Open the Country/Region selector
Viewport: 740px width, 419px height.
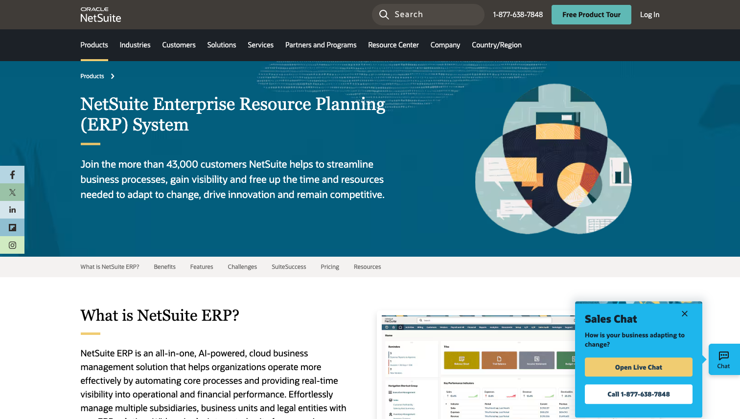point(496,45)
